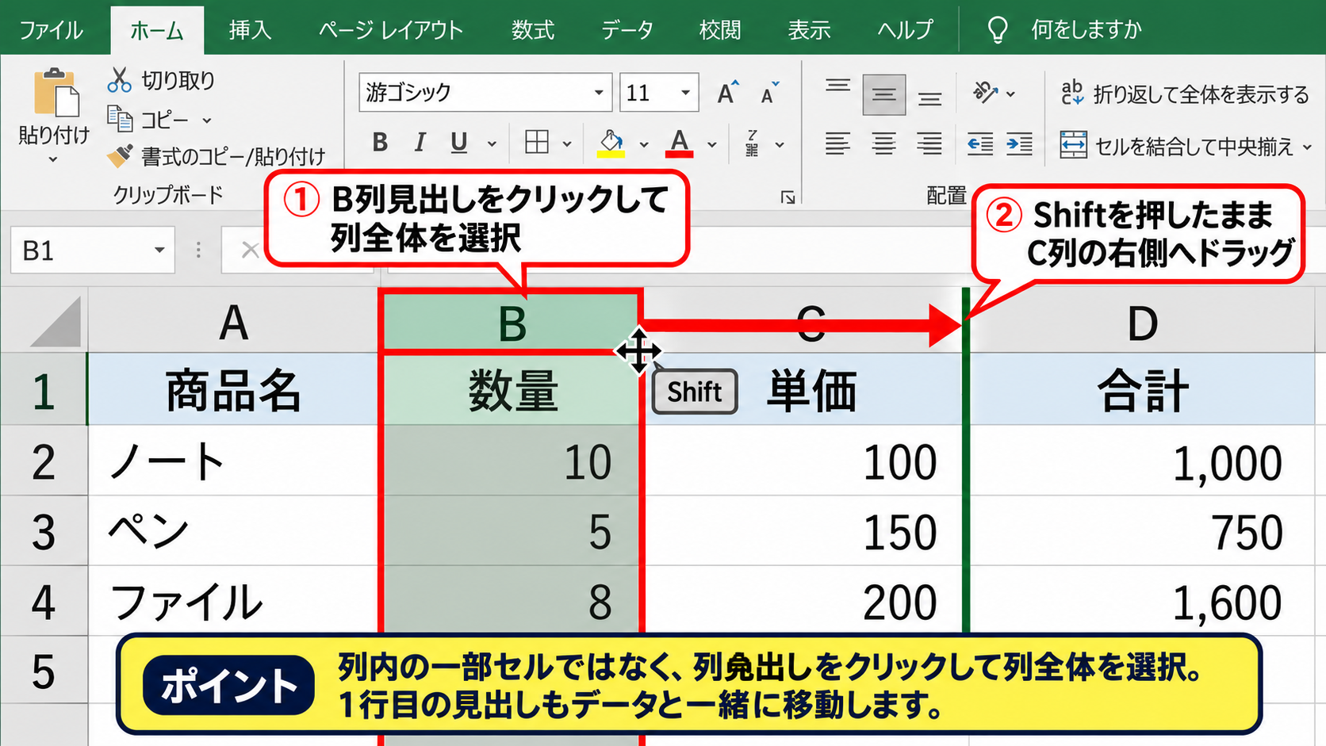This screenshot has height=746, width=1326.
Task: Toggle Wrap Text (折り返して全体を表示する)
Action: coord(1186,94)
